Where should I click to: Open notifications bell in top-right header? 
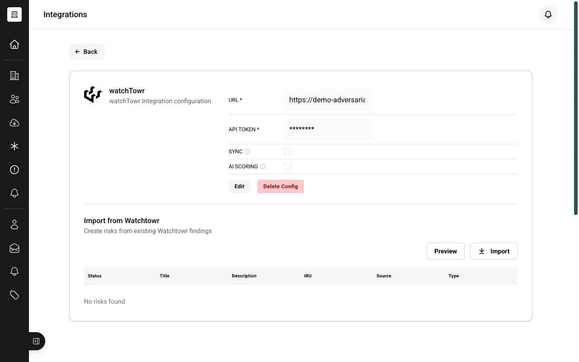[x=548, y=14]
